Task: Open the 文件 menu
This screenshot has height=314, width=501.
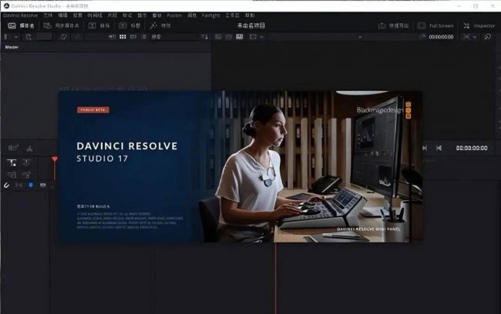Action: (48, 15)
